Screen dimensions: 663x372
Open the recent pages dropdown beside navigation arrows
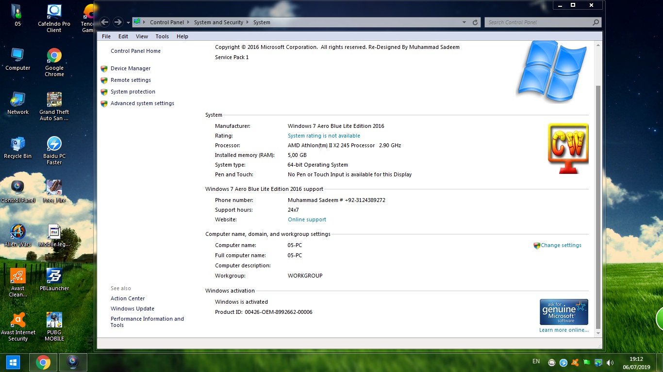coord(128,22)
